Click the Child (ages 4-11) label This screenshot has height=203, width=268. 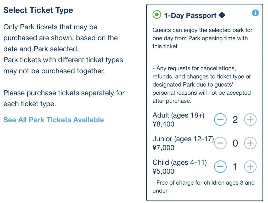point(180,162)
